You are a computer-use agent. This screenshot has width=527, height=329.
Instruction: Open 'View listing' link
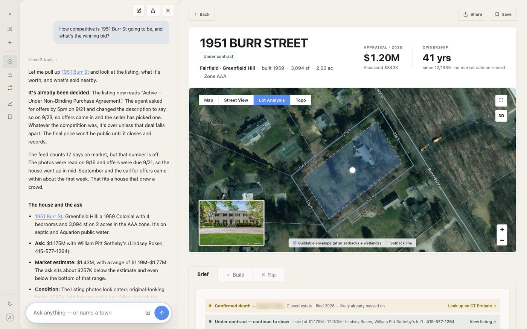point(483,322)
